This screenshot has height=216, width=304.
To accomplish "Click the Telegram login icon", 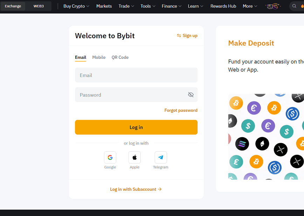I will point(161,157).
